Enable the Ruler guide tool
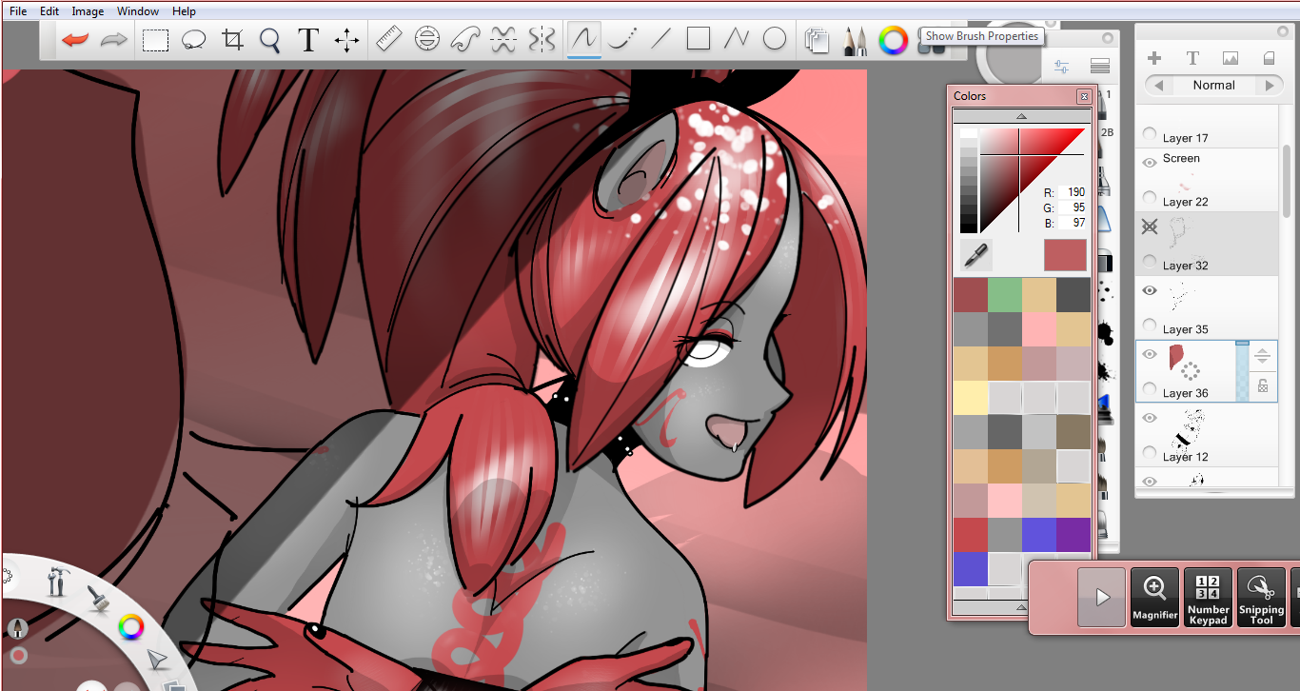 [389, 39]
